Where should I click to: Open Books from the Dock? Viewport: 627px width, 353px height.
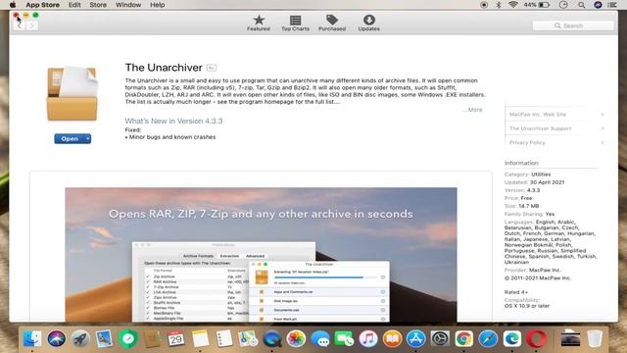pos(392,338)
